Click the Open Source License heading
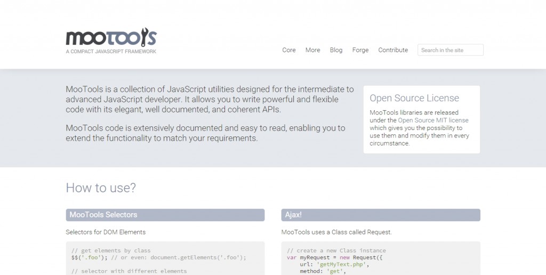546x275 pixels. [x=414, y=98]
